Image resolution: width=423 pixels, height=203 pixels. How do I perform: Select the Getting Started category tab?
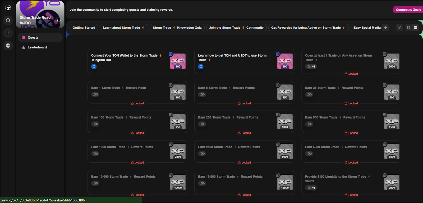84,28
